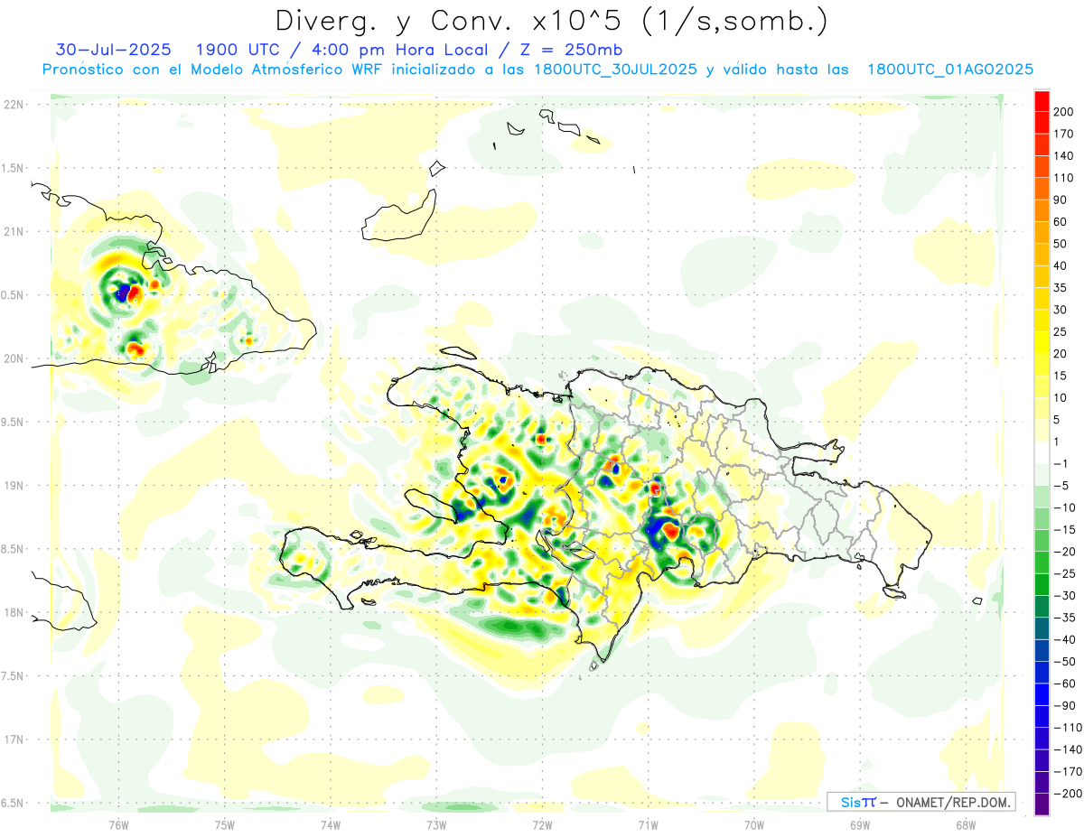Screen dimensions: 1084x837
Task: Click the "6.5N" latitude label
Action: click(13, 803)
